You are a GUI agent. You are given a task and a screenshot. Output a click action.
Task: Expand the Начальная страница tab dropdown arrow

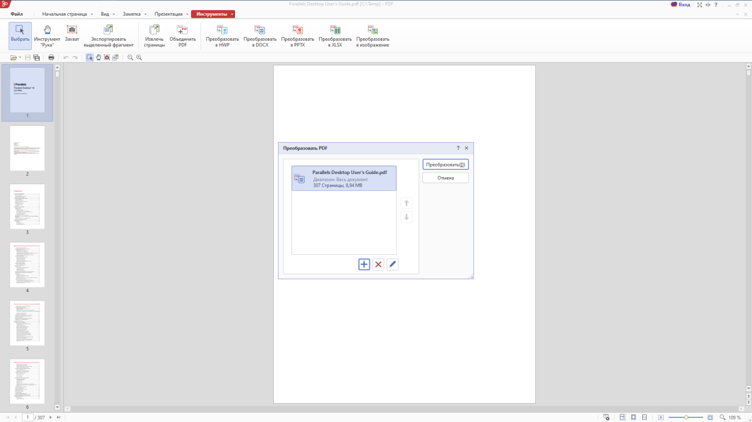pyautogui.click(x=91, y=14)
